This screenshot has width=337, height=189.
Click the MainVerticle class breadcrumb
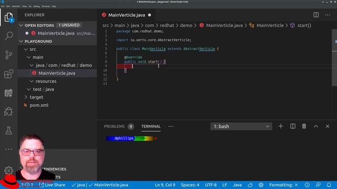click(x=270, y=26)
